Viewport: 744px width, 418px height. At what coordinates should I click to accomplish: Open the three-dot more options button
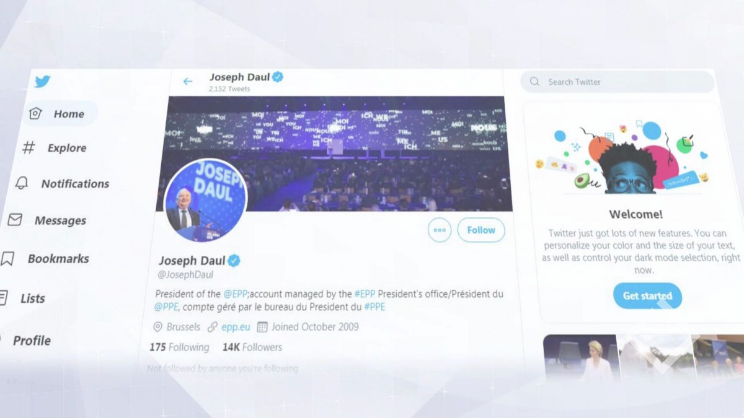[x=440, y=230]
